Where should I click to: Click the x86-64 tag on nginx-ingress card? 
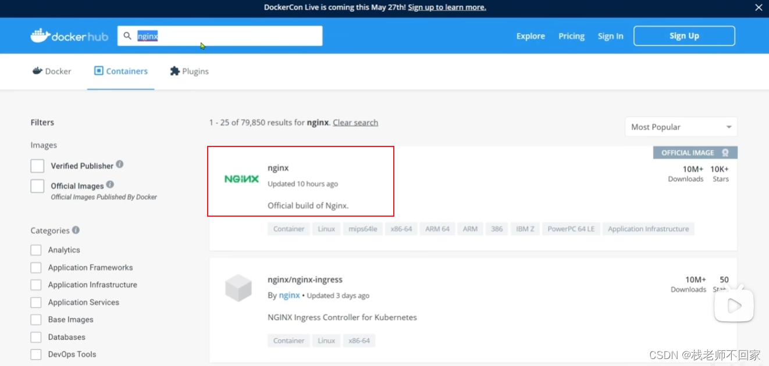pos(359,340)
